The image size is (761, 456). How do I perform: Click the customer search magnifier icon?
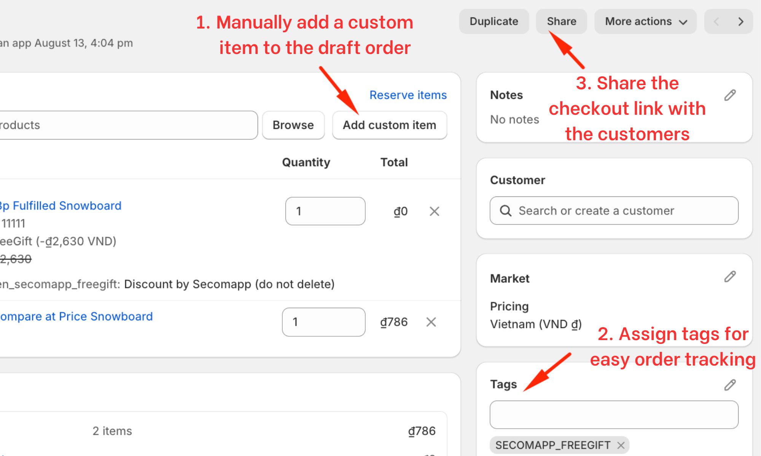(x=506, y=211)
